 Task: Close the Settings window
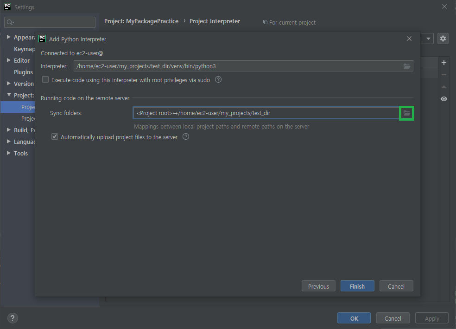(x=444, y=6)
